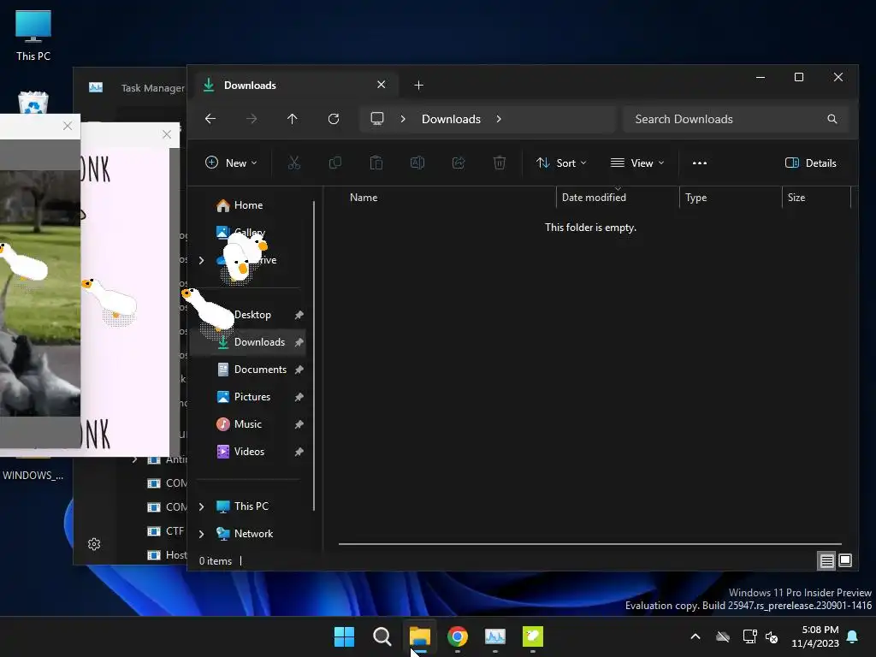Expand the OneDrive tree node

(x=202, y=260)
